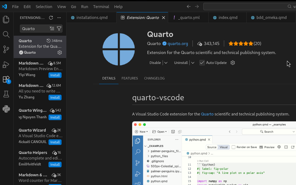Switch to the CHANGELOG tab
Viewport: 296px width, 185px height.
point(154,78)
